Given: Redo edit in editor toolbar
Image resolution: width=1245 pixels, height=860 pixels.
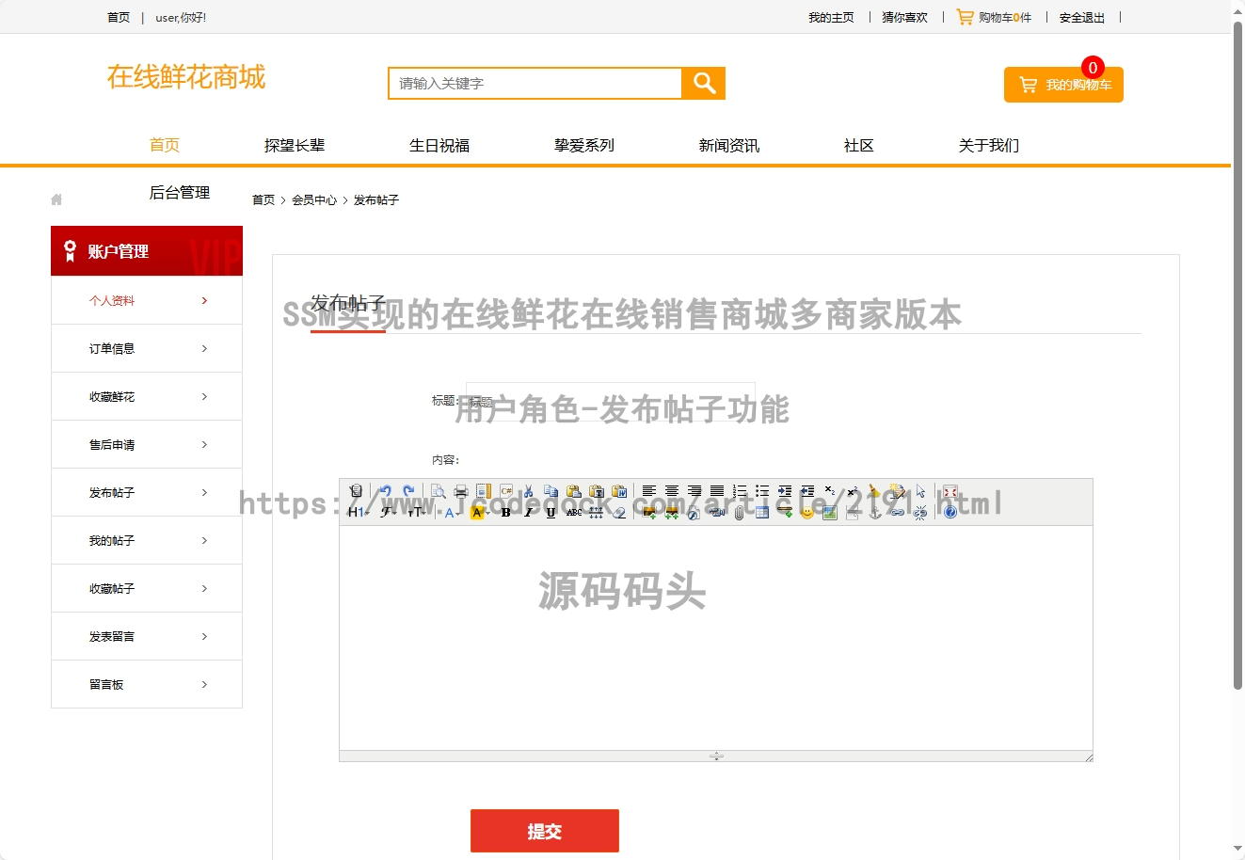Looking at the screenshot, I should 408,491.
